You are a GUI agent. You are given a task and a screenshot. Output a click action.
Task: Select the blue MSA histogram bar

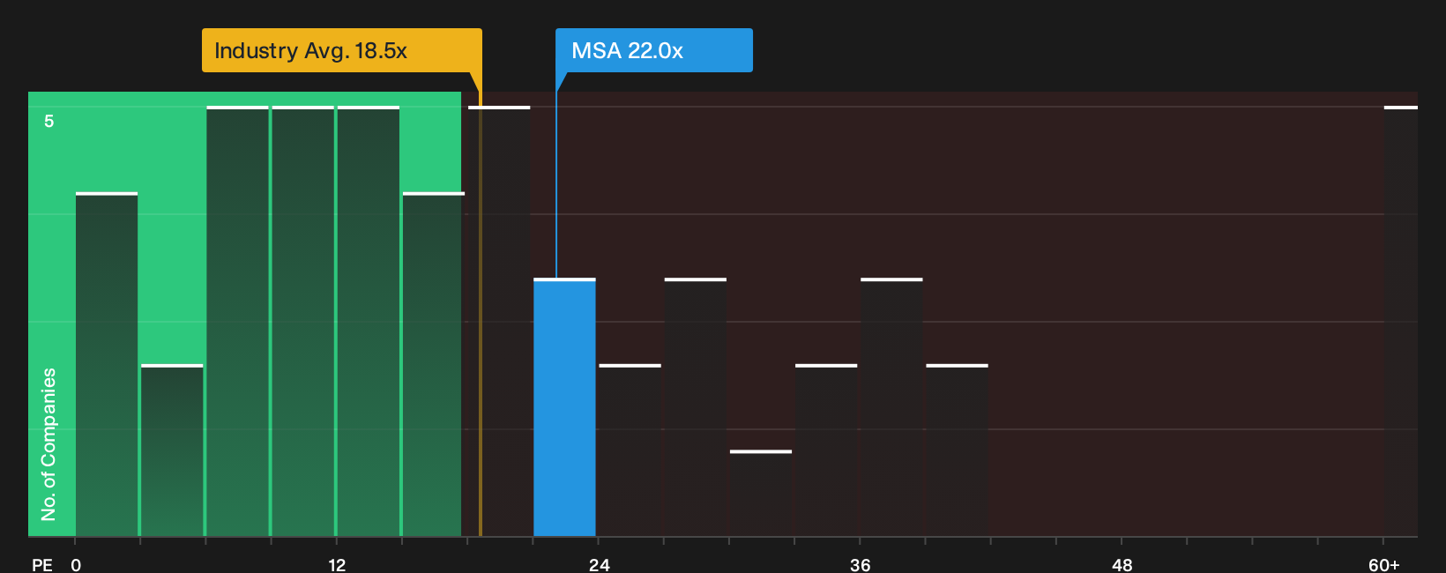click(565, 407)
